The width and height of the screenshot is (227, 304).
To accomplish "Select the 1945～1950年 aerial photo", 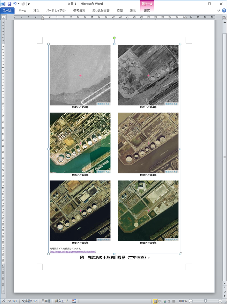I will click(80, 75).
